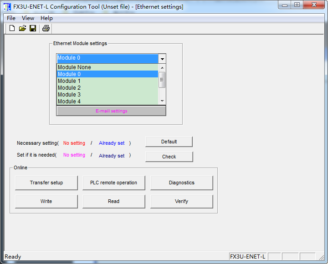Click the Ready status bar text
This screenshot has width=328, height=264.
click(x=13, y=256)
